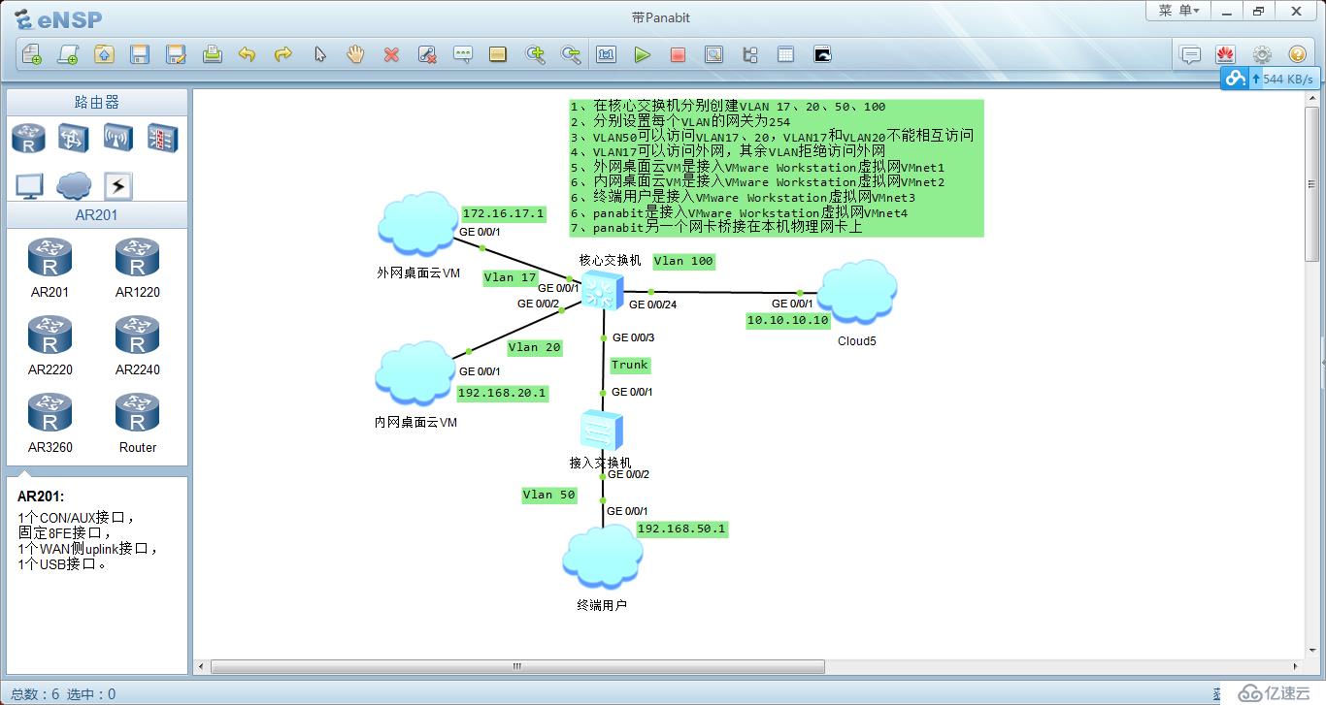Open the forum chat bubble icon
Image resolution: width=1326 pixels, height=705 pixels.
[1190, 54]
